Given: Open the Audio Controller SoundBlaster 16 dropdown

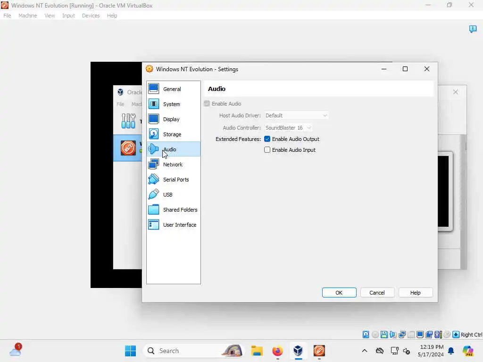Looking at the screenshot, I should pos(288,128).
